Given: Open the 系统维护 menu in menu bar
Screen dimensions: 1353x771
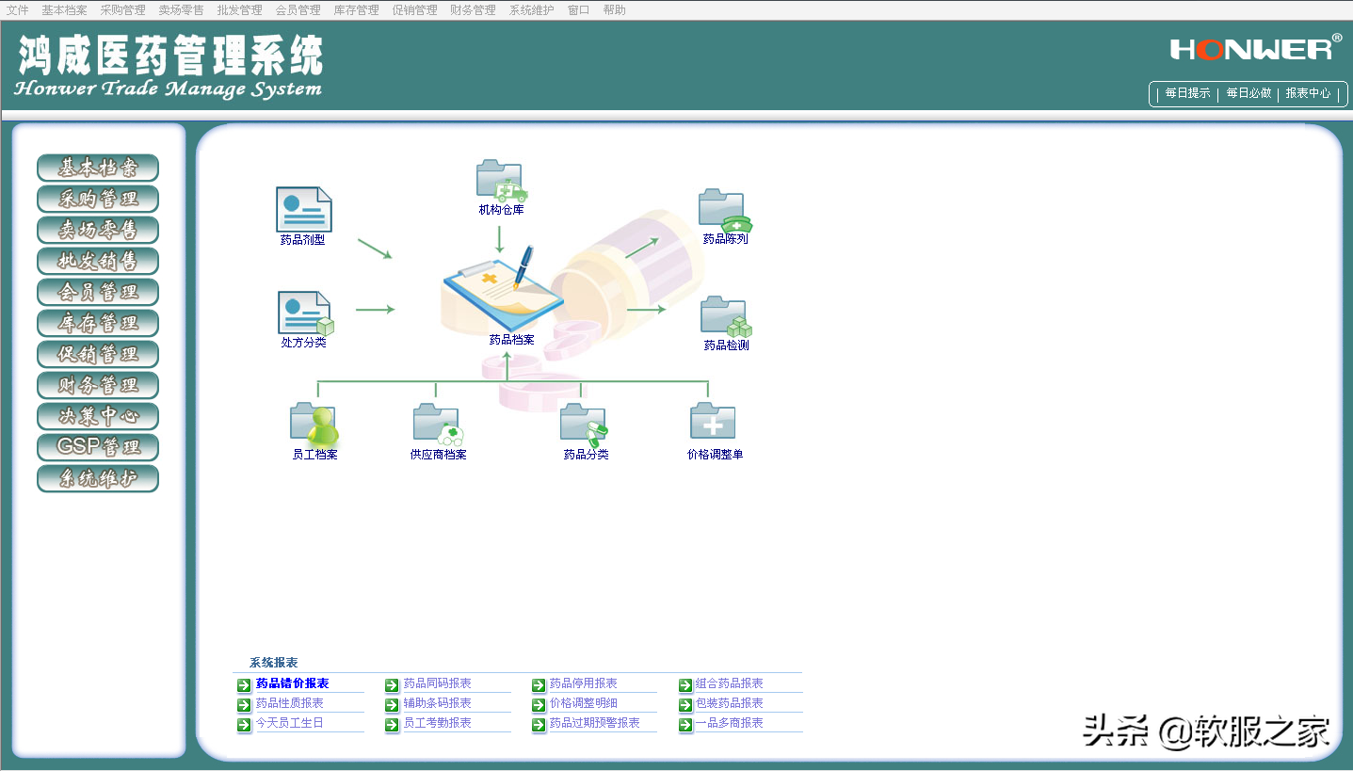Looking at the screenshot, I should pyautogui.click(x=532, y=10).
